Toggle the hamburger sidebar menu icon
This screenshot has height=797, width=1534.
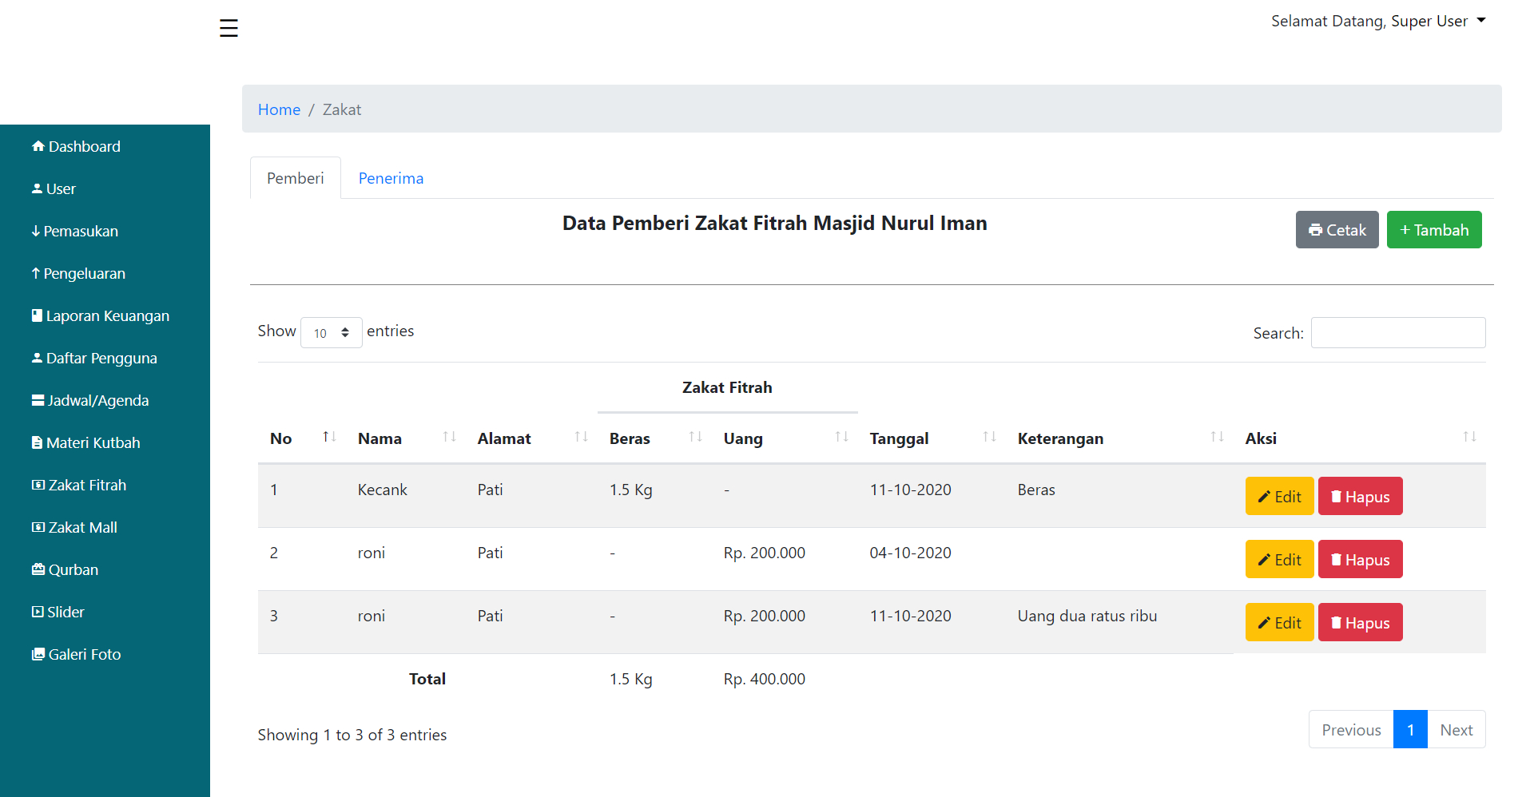point(229,28)
